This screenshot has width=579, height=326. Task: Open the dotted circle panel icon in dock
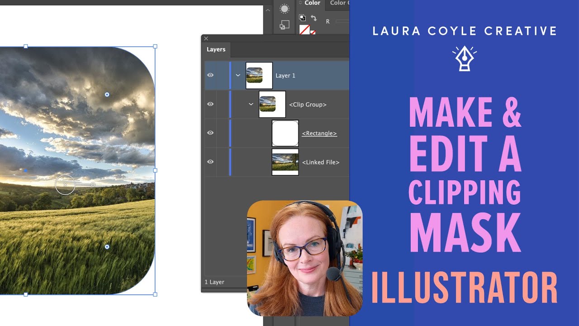click(x=284, y=9)
